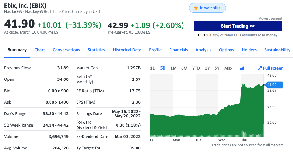Open the Chart tab

tap(40, 50)
